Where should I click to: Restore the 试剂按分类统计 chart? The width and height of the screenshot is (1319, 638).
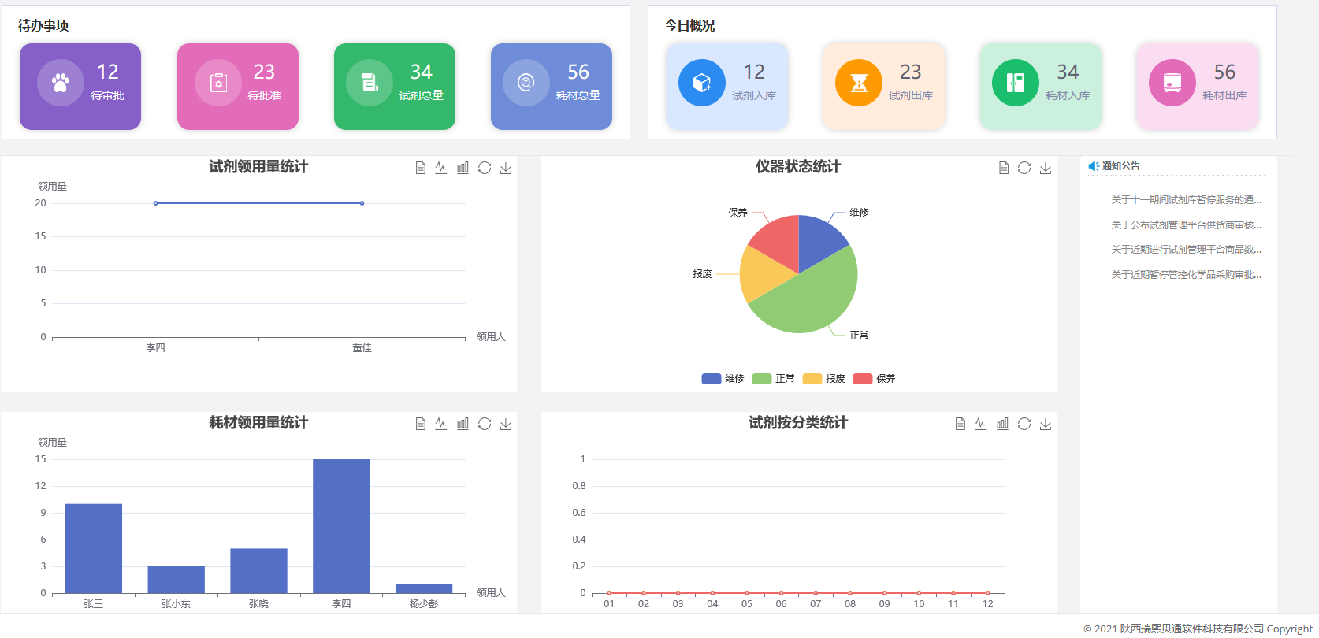(1024, 424)
